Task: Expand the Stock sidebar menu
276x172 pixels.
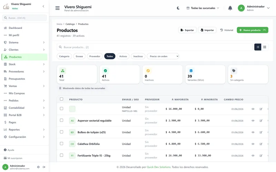Action: coord(24,64)
